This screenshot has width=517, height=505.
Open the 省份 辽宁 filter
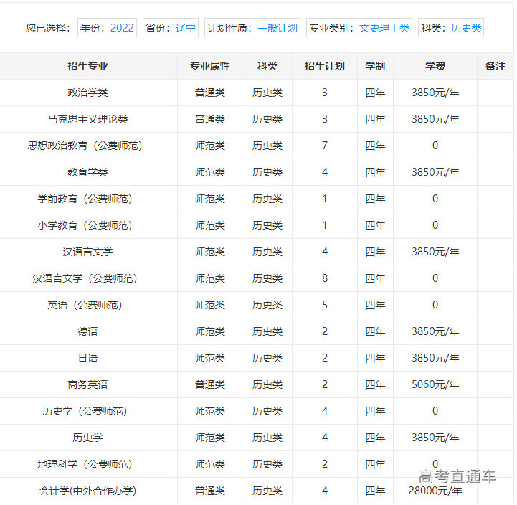pyautogui.click(x=170, y=28)
